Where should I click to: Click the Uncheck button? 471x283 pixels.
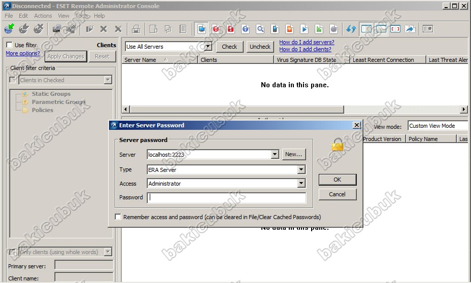260,47
